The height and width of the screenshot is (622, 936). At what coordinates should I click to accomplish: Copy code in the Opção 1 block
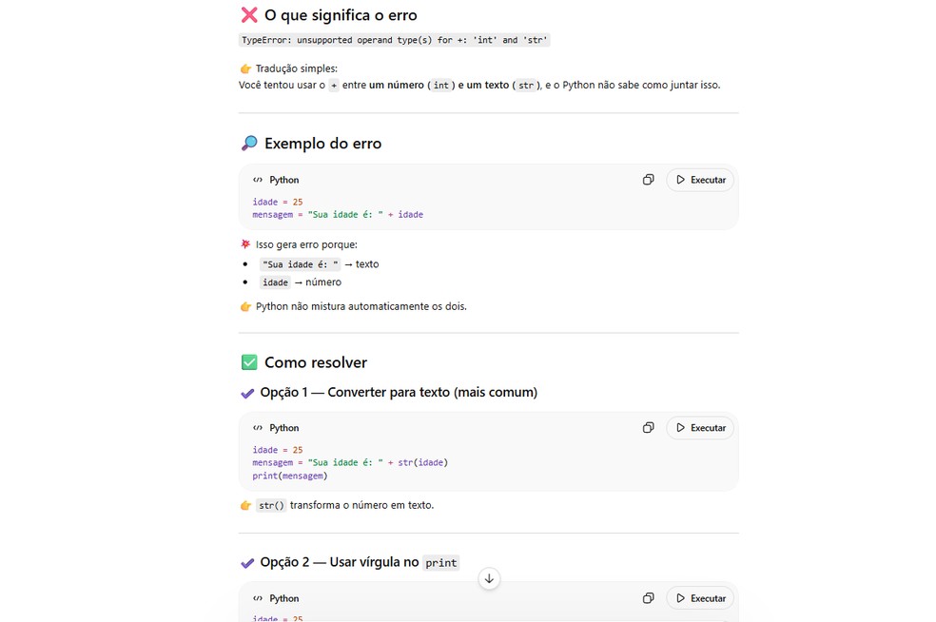pos(648,427)
